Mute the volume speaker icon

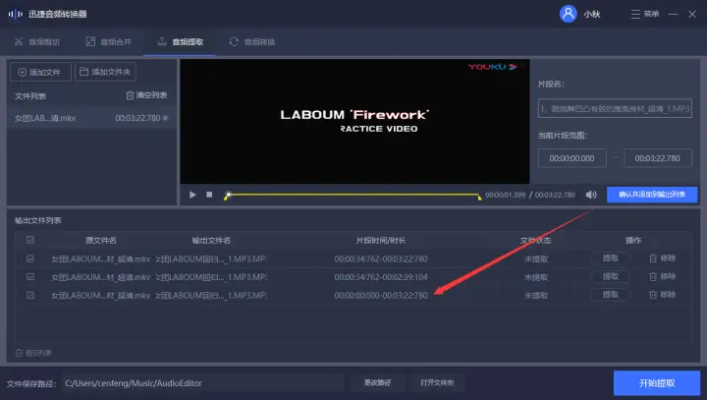coord(591,195)
